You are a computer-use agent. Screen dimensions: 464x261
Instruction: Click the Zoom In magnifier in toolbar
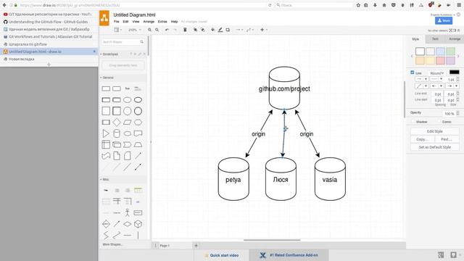[150, 30]
